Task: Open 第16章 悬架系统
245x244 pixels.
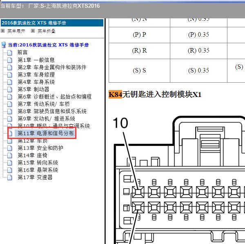Action: [38, 170]
